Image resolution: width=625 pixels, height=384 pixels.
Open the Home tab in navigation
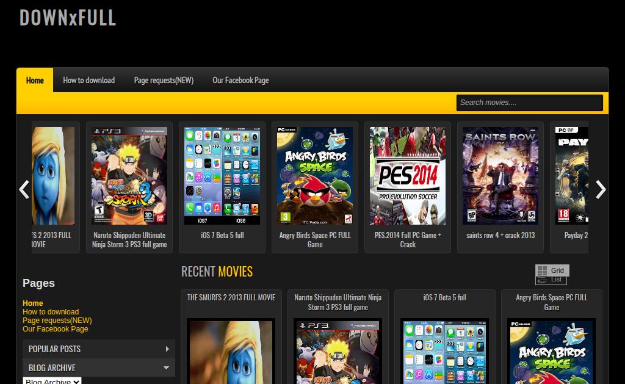click(35, 80)
